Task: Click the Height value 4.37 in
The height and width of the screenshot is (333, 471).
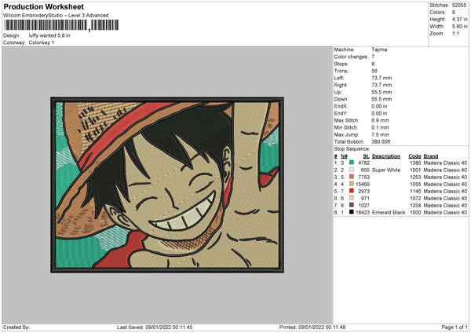Action: click(x=459, y=19)
